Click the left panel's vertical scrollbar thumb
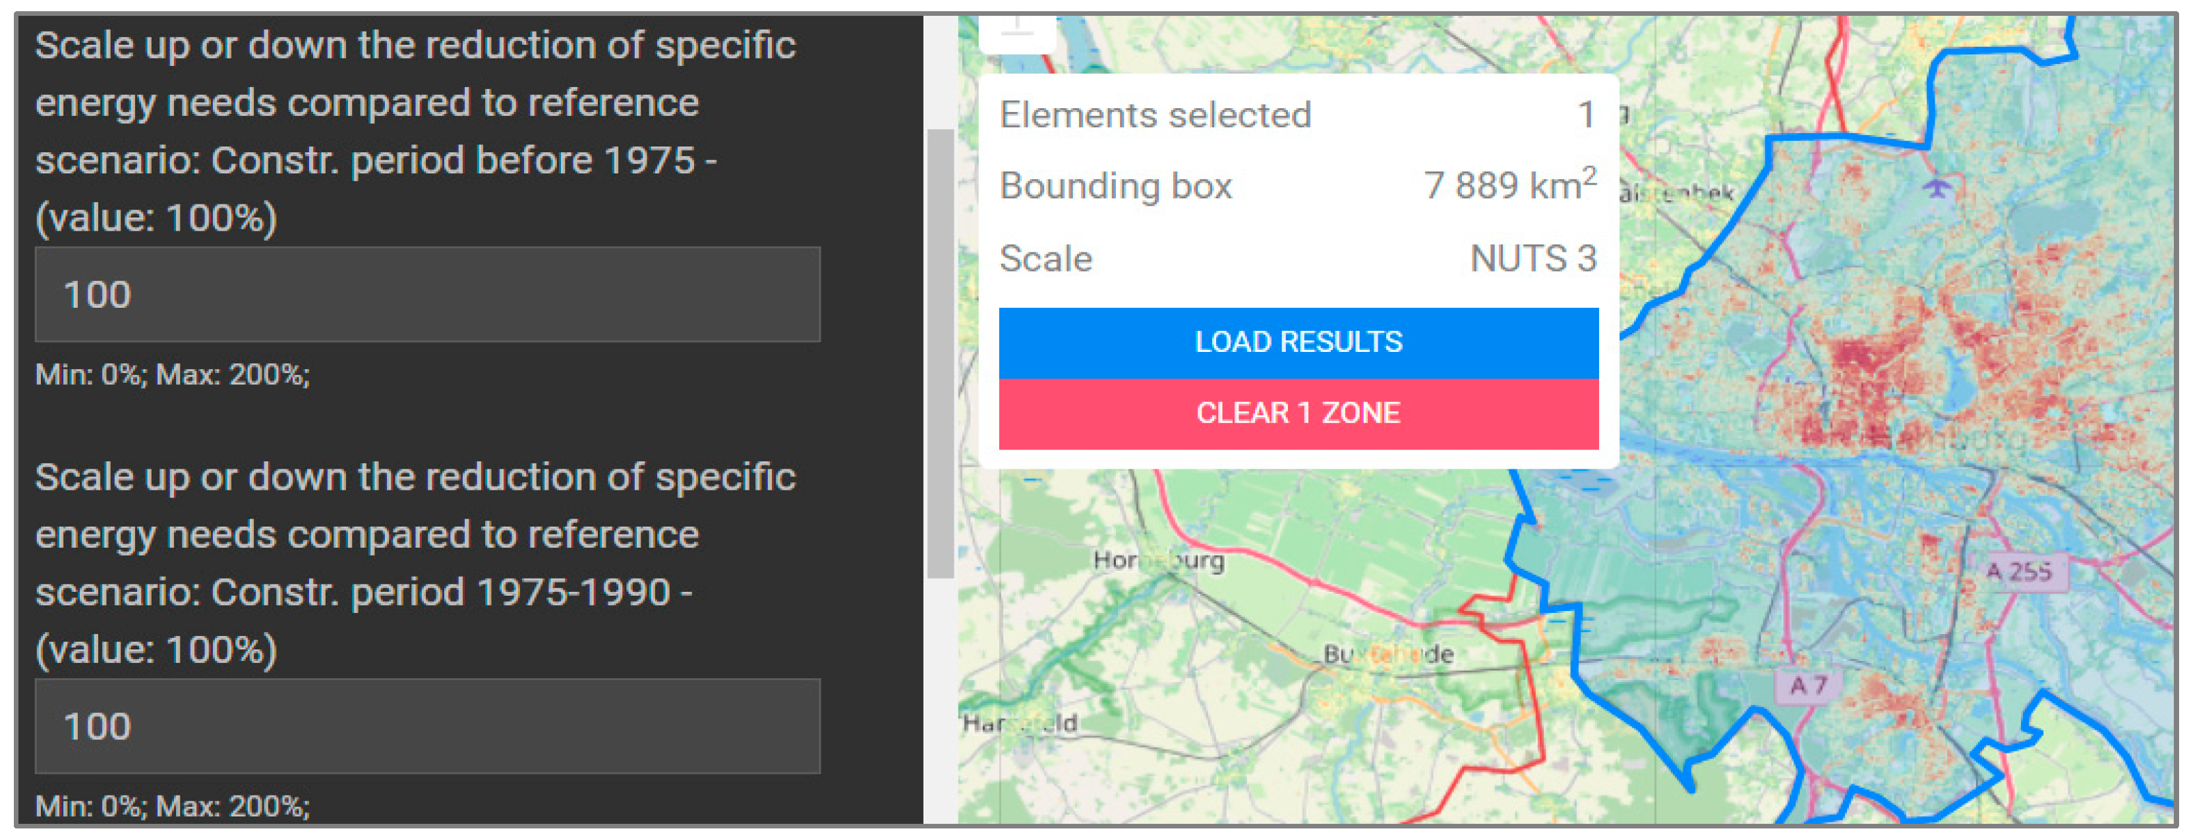This screenshot has height=837, width=2189. (x=939, y=353)
